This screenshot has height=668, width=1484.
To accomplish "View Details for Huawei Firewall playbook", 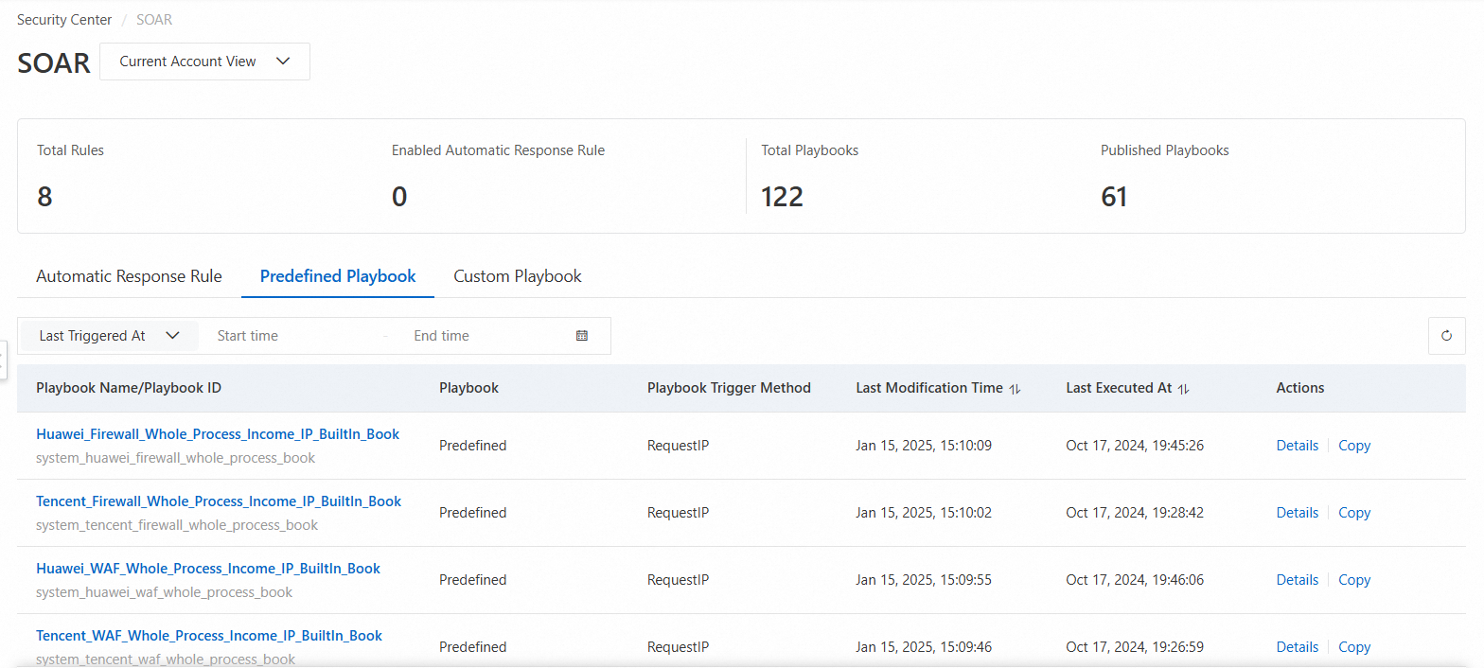I will pyautogui.click(x=1297, y=446).
